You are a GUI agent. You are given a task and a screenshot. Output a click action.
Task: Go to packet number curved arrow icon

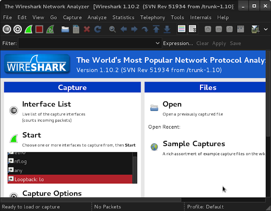coord(145,29)
